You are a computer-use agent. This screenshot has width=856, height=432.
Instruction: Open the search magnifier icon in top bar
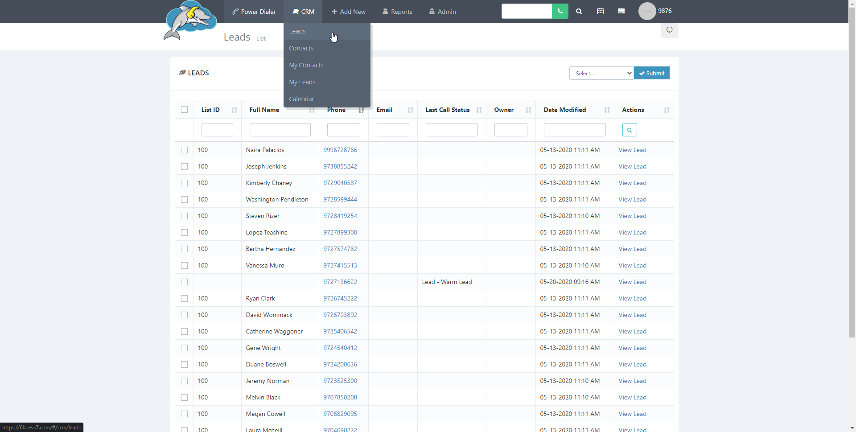pyautogui.click(x=579, y=12)
